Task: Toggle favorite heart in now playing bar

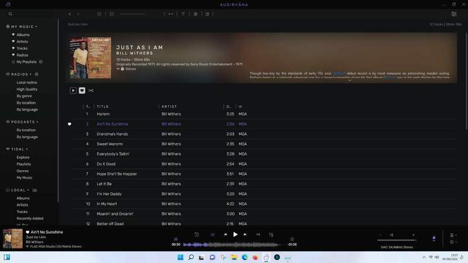Action: coord(27,232)
